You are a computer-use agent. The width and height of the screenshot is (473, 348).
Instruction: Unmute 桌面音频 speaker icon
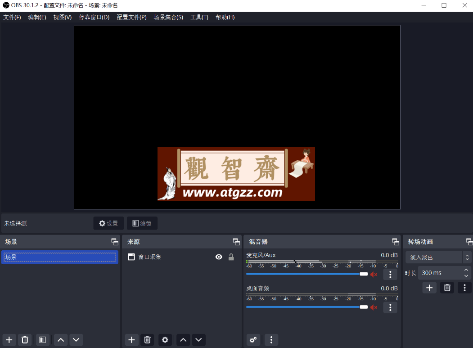(374, 307)
